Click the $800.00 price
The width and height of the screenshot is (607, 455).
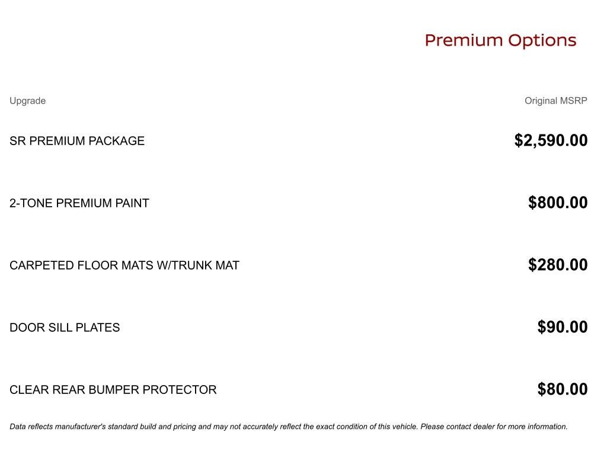click(558, 203)
